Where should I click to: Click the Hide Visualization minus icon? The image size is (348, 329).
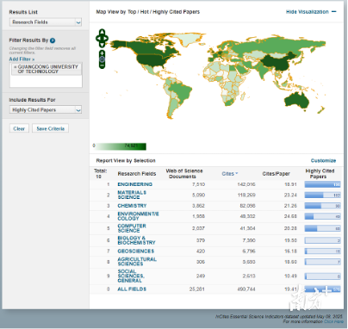333,12
